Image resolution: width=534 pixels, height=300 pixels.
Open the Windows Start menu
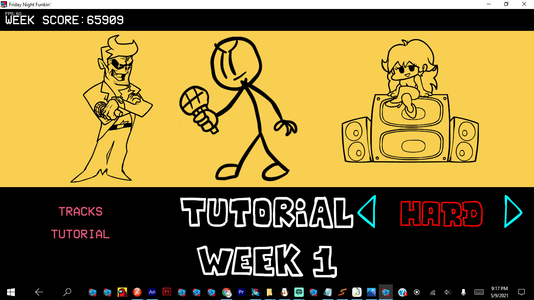pos(11,292)
